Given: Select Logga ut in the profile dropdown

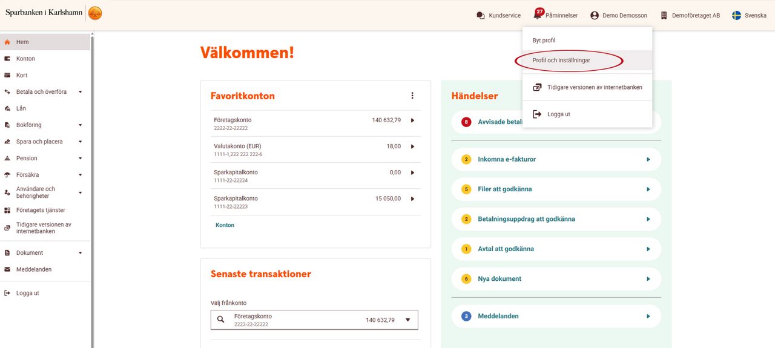Looking at the screenshot, I should click(558, 114).
